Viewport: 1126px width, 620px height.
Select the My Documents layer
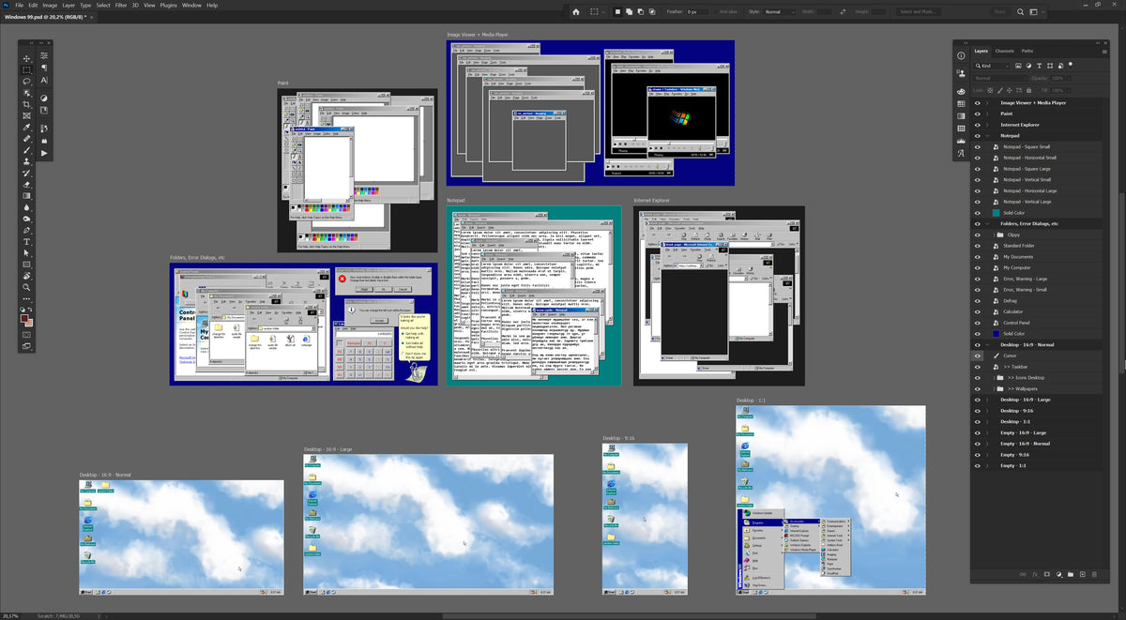click(1018, 257)
